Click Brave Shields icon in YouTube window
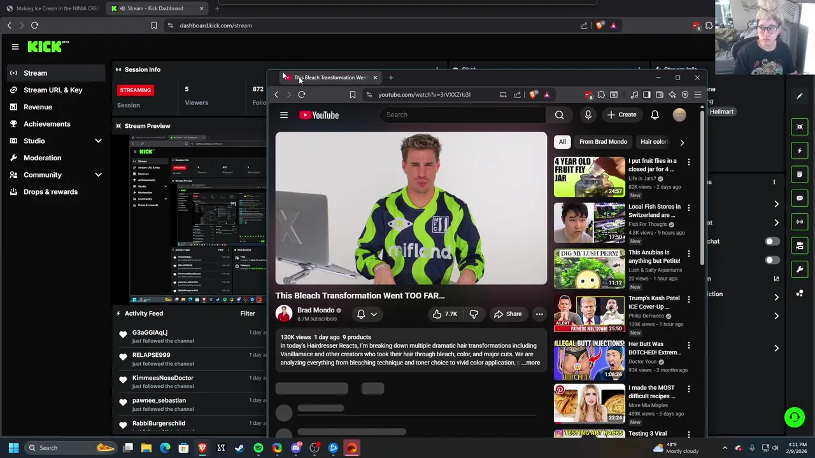This screenshot has height=458, width=815. click(533, 95)
